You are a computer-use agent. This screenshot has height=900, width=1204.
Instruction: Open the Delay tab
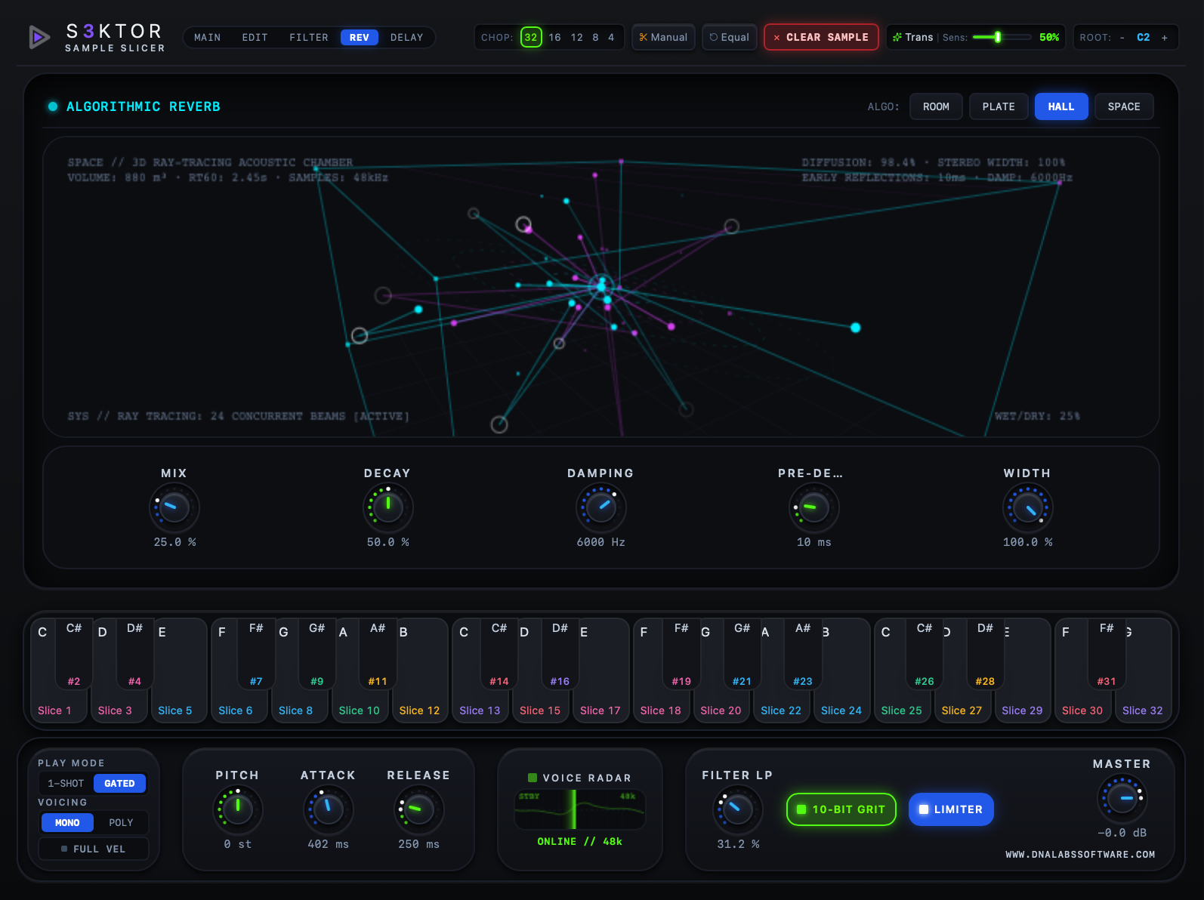coord(407,37)
